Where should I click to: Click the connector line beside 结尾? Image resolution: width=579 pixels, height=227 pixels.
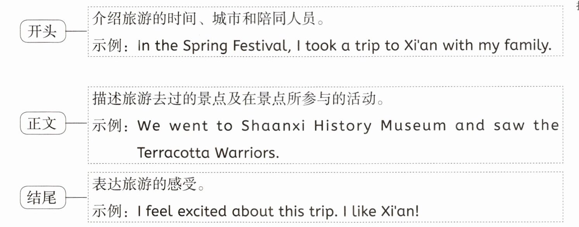tap(77, 198)
